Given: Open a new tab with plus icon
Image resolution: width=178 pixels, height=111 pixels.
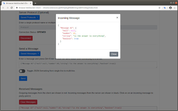Looking at the screenshot, I should (35, 3).
